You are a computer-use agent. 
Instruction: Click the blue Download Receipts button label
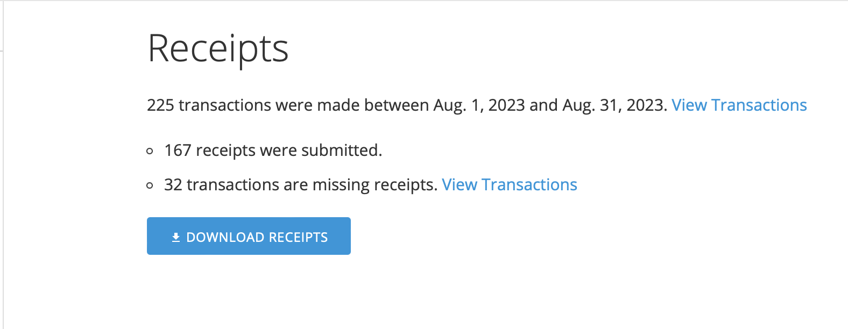(x=257, y=236)
